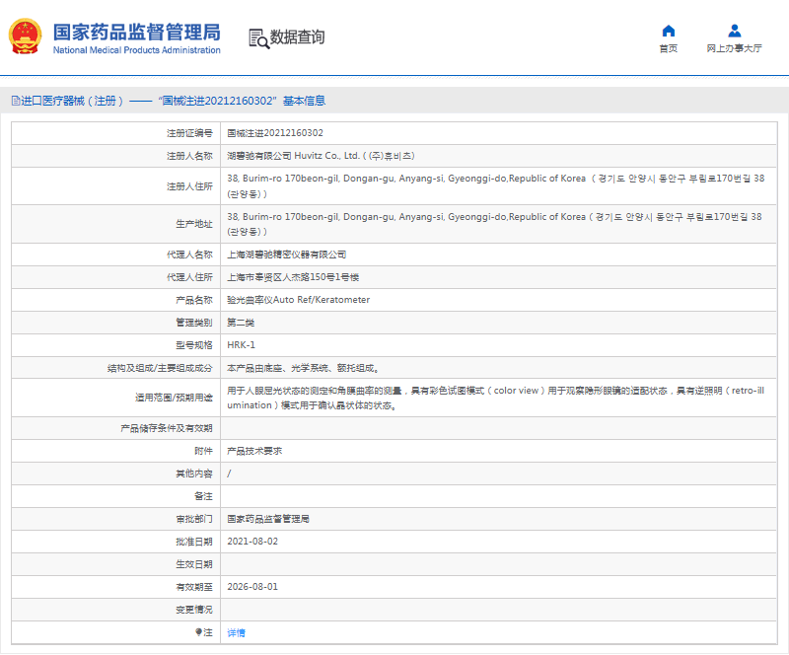
Task: Click the bulb icon next to 注
Action: [198, 632]
